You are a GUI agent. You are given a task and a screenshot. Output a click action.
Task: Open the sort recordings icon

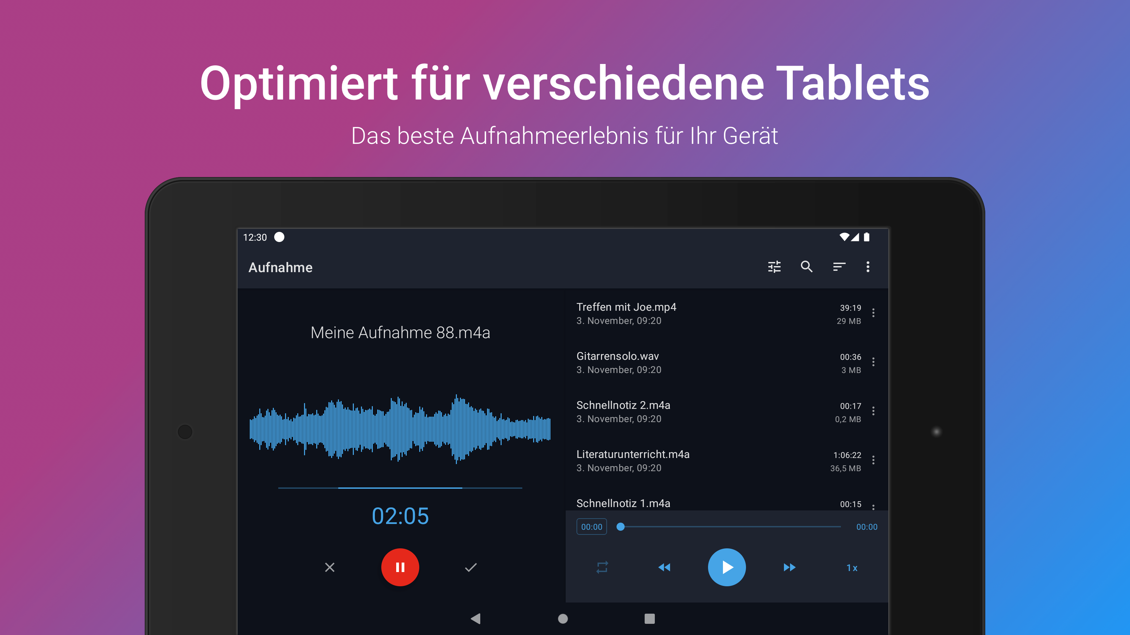[x=839, y=267]
